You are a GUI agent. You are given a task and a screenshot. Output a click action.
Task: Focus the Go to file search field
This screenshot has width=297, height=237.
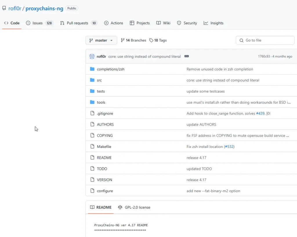tap(265, 40)
